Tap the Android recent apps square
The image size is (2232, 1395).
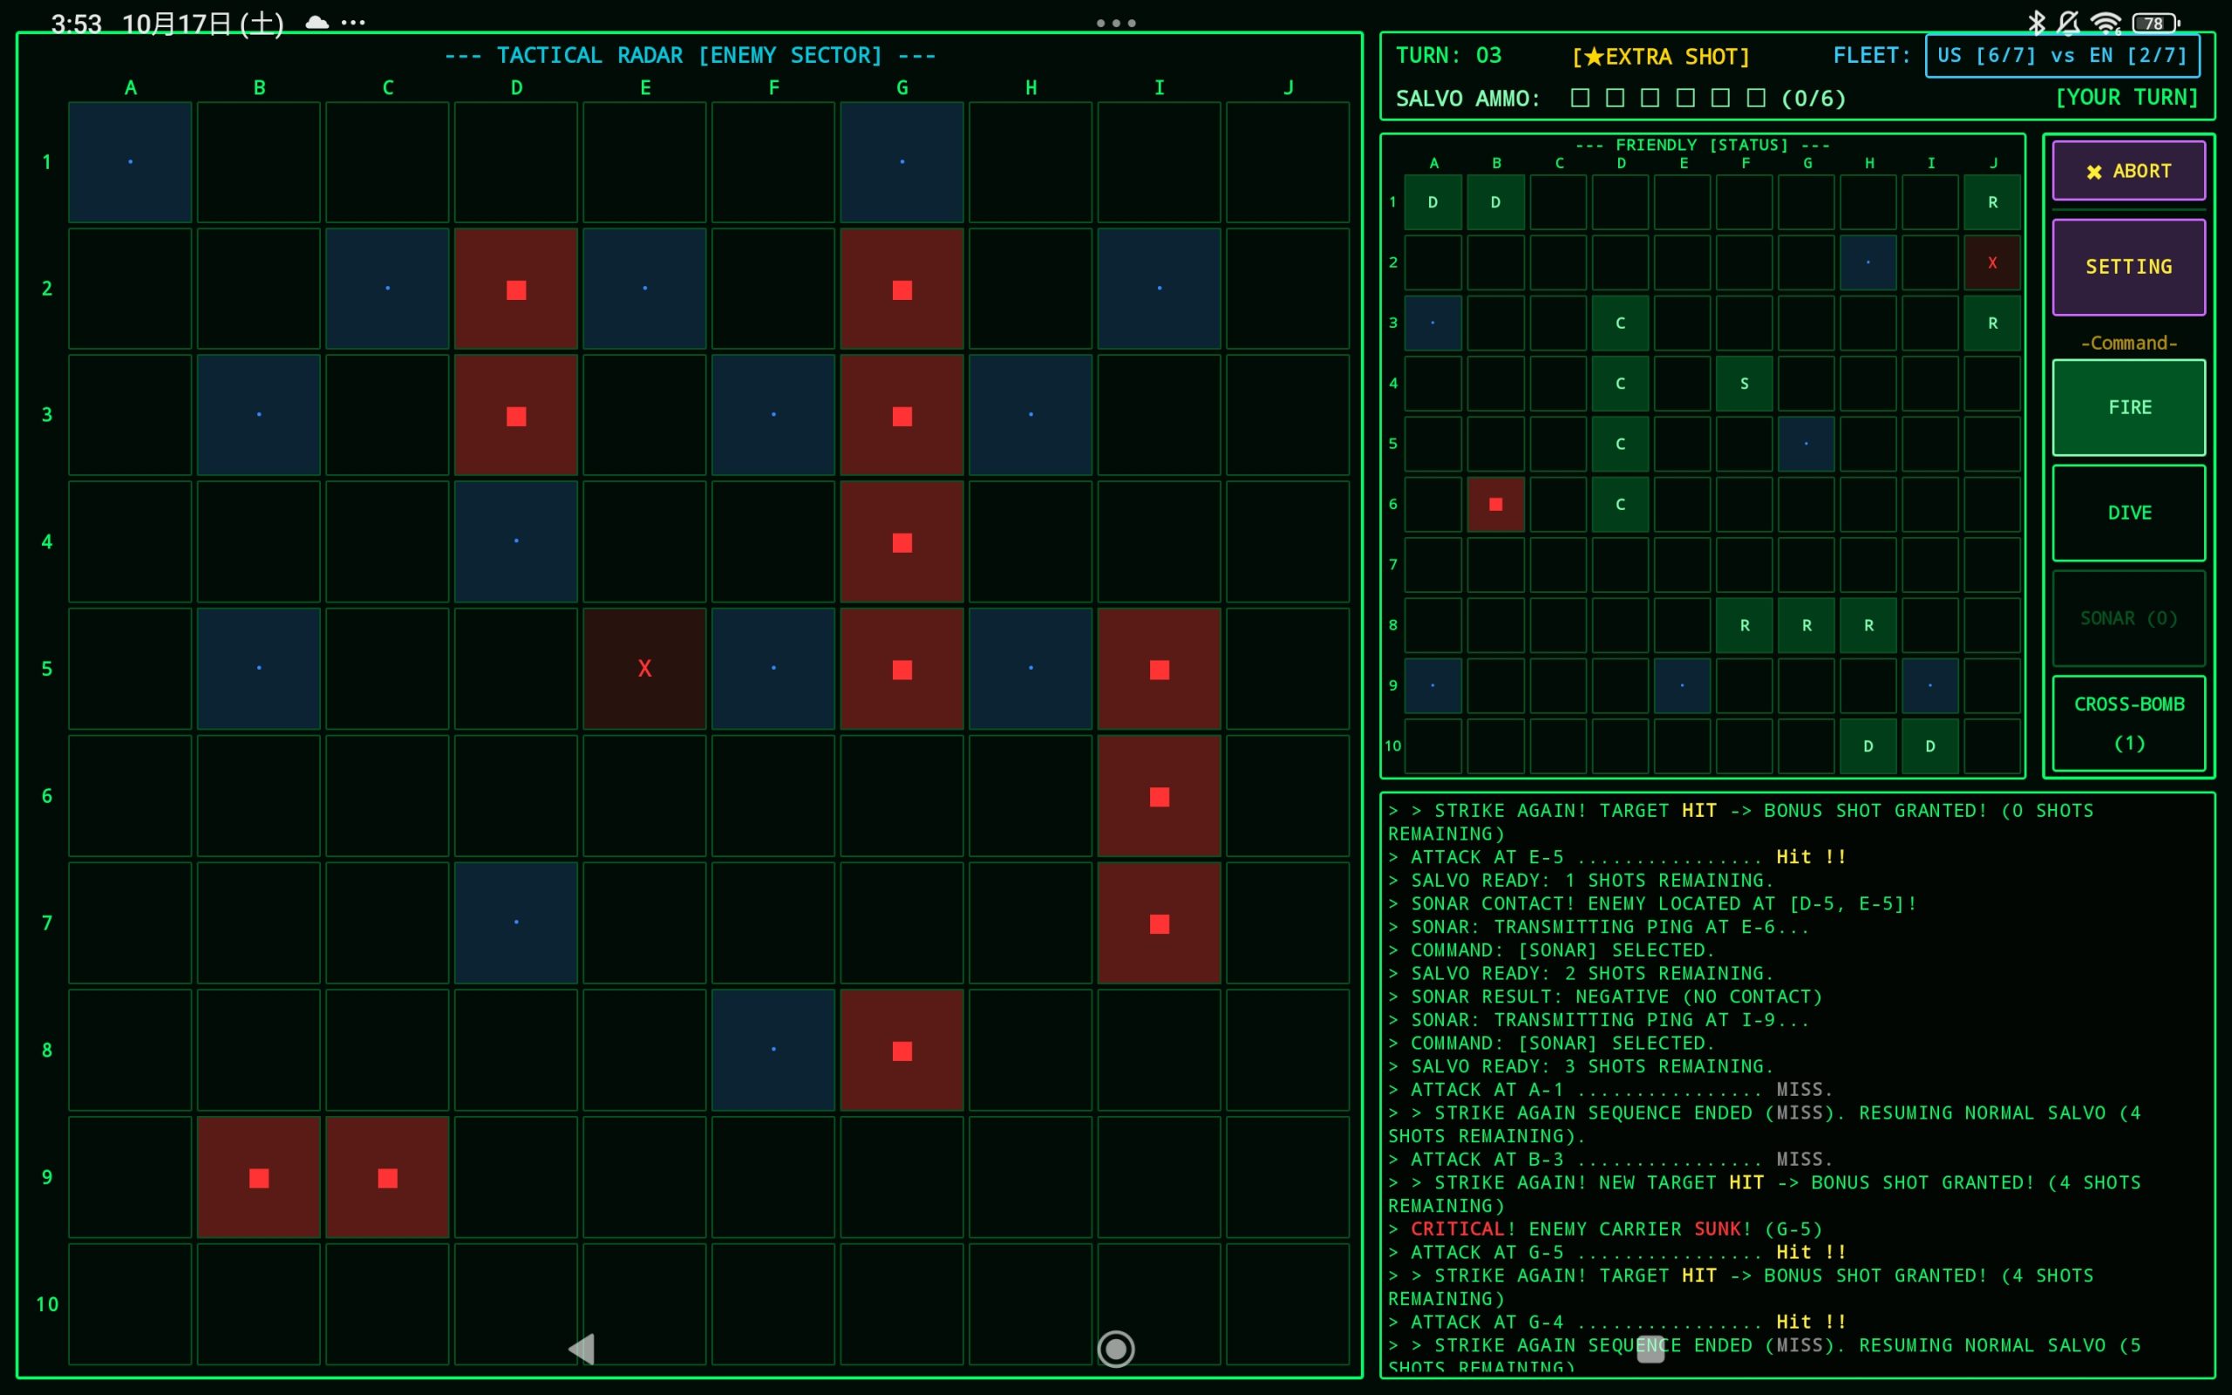tap(1650, 1349)
